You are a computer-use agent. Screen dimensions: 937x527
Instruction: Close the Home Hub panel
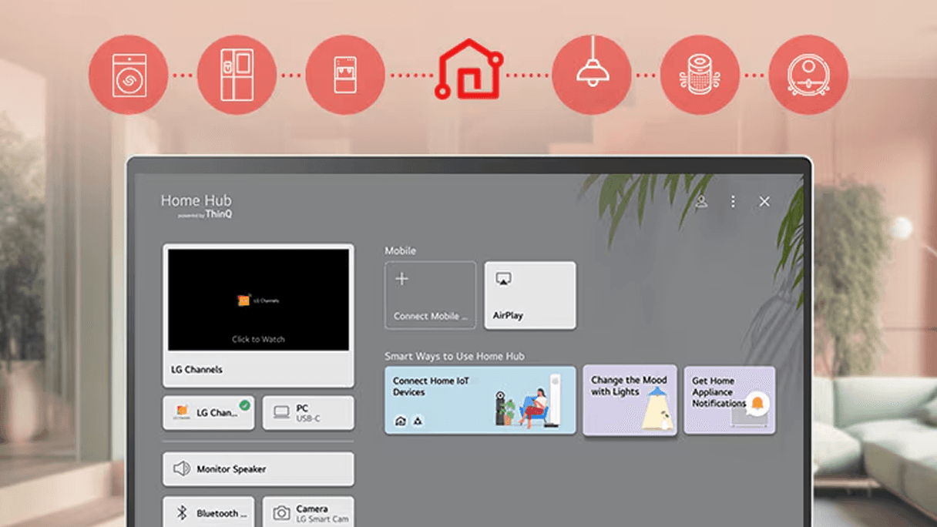coord(764,202)
